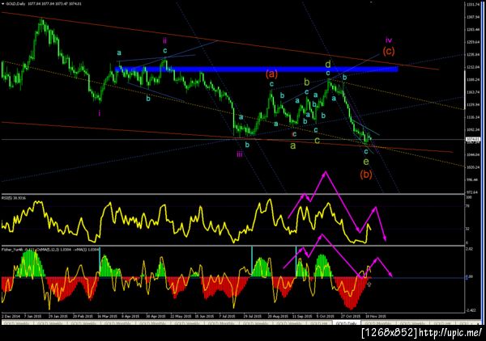Click the 972.64 price scale label
The image size is (486, 341).
pos(472,192)
